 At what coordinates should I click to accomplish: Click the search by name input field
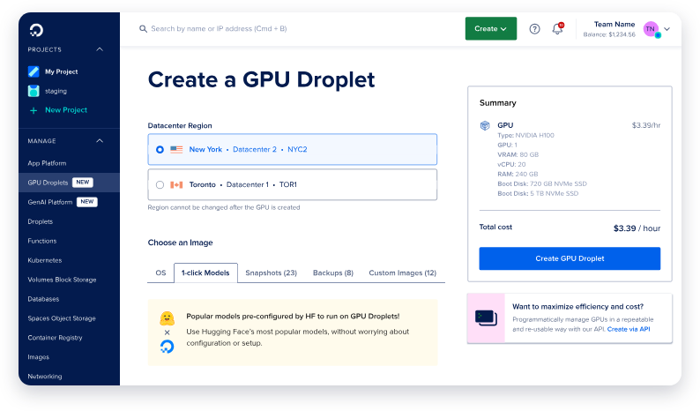[219, 29]
